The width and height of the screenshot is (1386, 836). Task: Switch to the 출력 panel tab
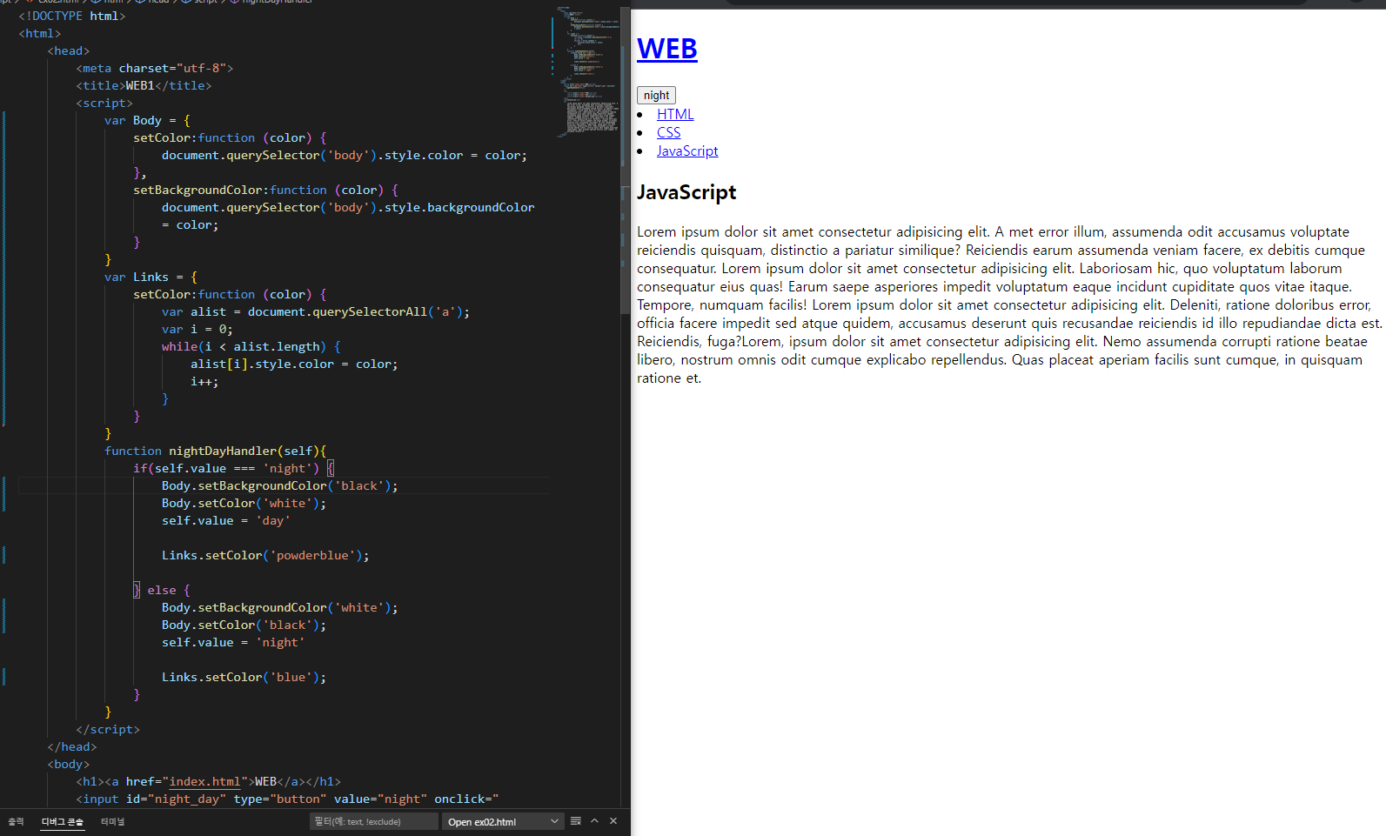tap(16, 821)
